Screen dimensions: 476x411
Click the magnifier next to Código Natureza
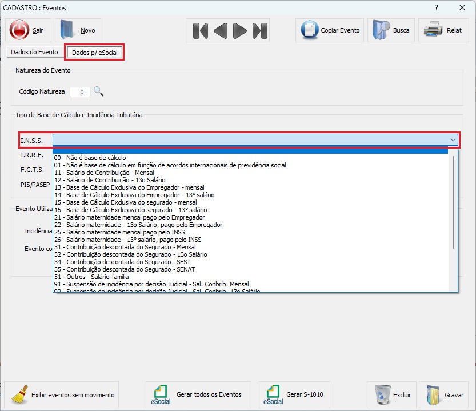click(99, 91)
